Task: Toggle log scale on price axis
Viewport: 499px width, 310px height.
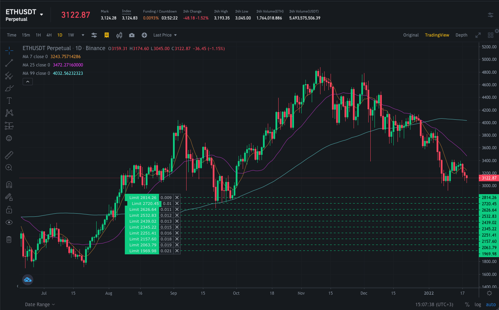Action: (x=477, y=304)
